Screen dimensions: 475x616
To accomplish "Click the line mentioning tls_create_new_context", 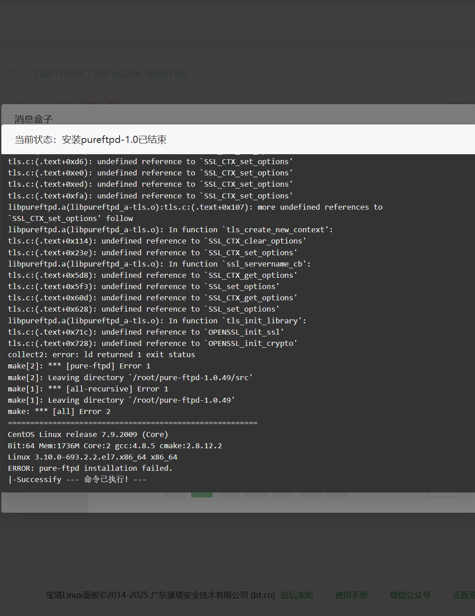I will [170, 230].
